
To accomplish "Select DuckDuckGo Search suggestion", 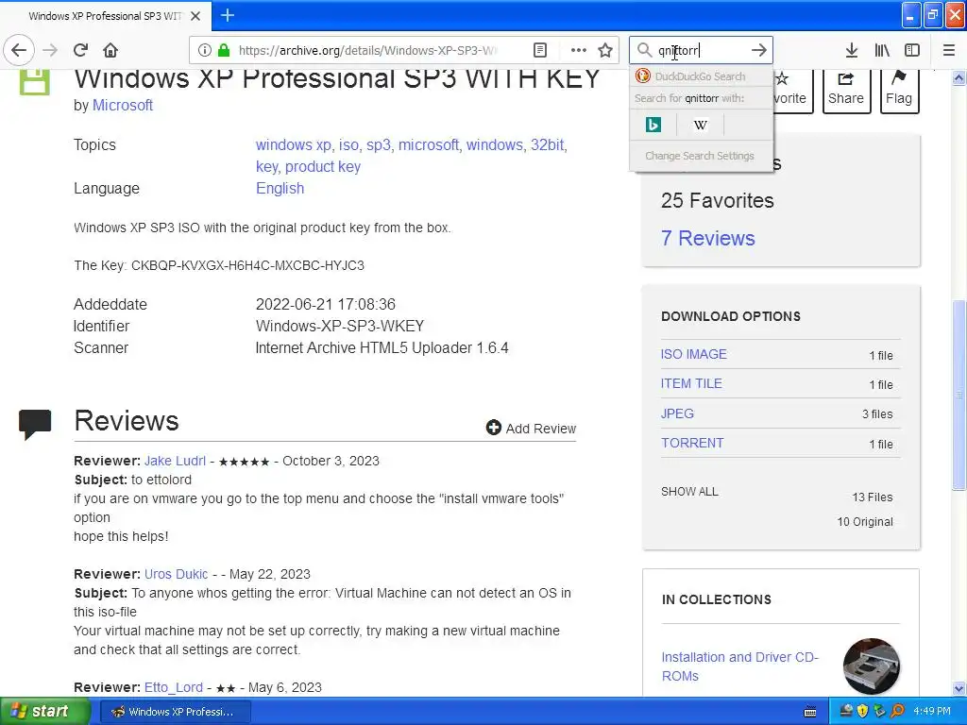I will [702, 76].
